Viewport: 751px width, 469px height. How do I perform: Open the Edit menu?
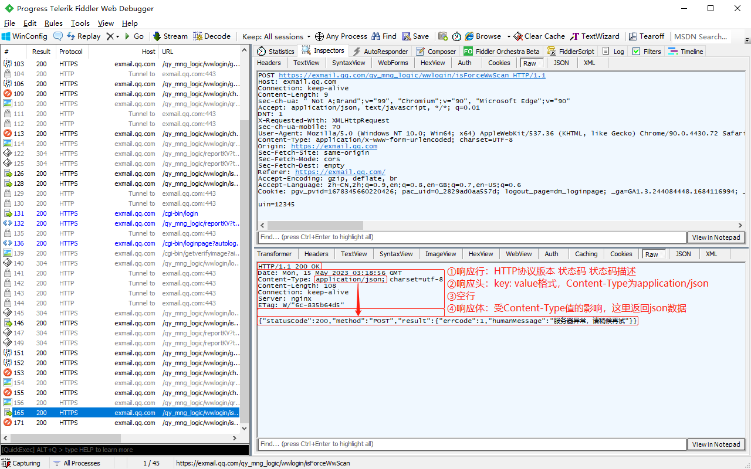click(30, 23)
